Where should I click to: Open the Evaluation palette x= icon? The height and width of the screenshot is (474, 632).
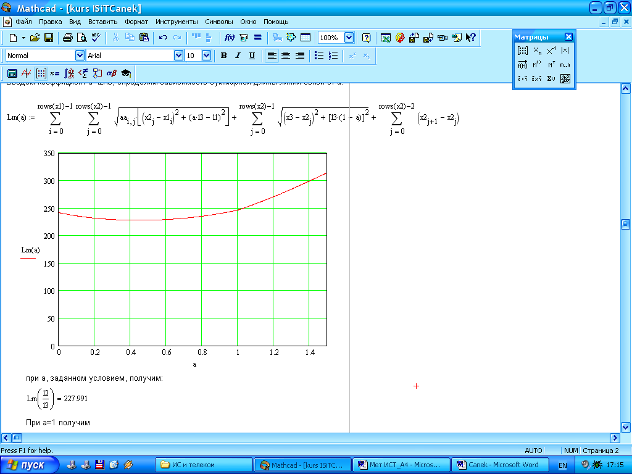[54, 73]
